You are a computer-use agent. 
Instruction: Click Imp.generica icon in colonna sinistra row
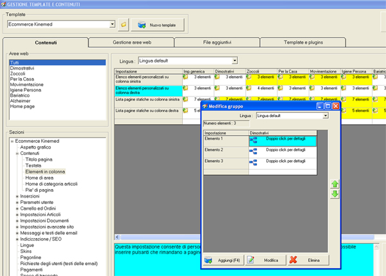click(185, 77)
